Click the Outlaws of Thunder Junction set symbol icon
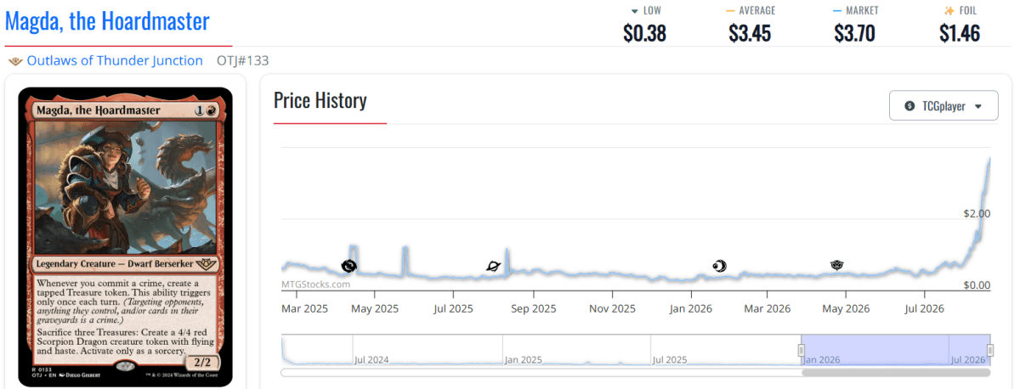 click(x=15, y=61)
